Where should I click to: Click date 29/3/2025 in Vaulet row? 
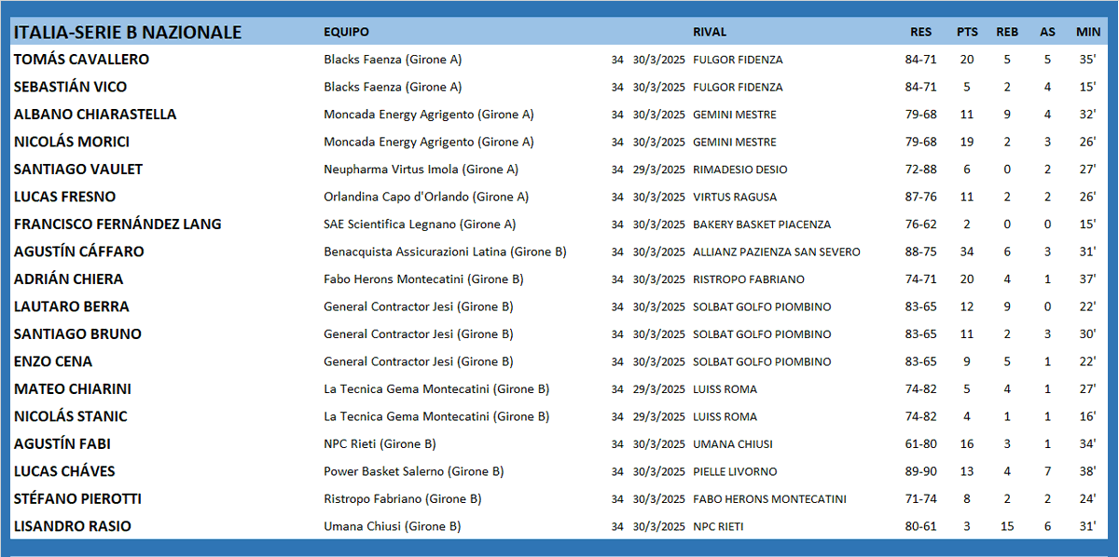(x=658, y=170)
